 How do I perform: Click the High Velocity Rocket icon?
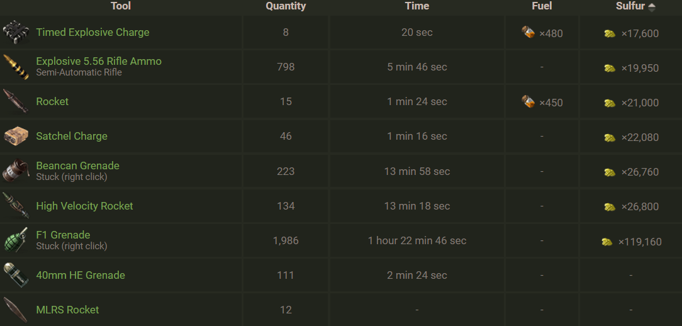click(x=15, y=206)
